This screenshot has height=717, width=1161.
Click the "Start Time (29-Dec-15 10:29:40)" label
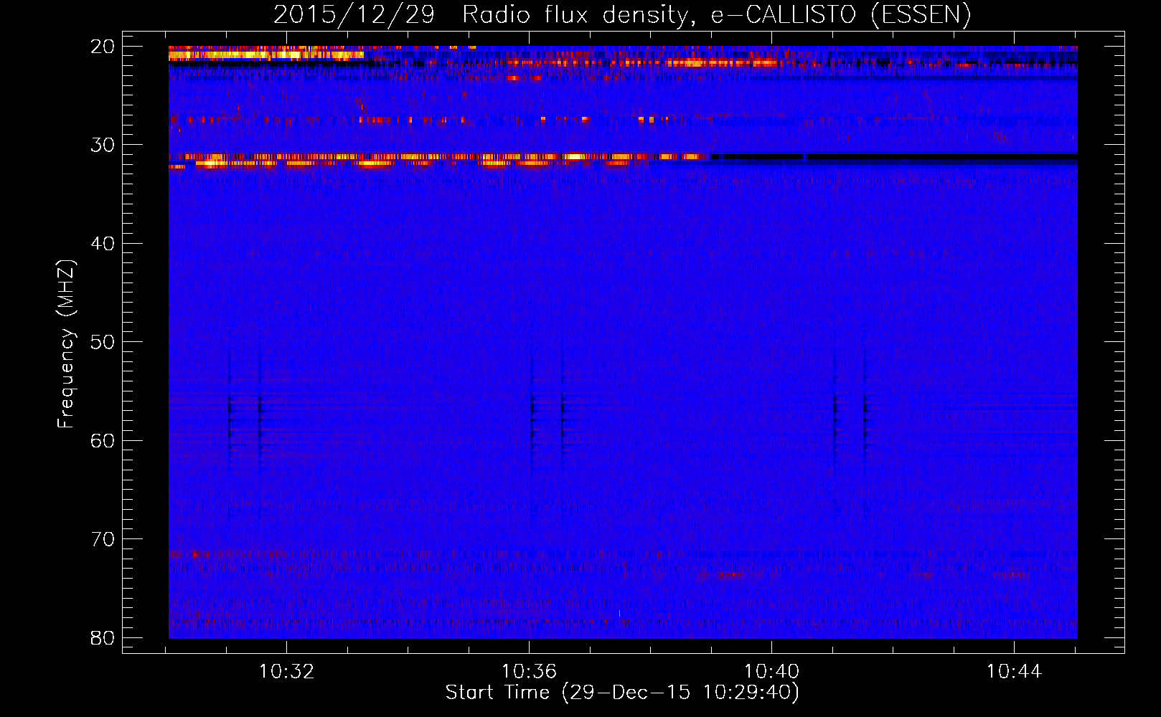(622, 693)
